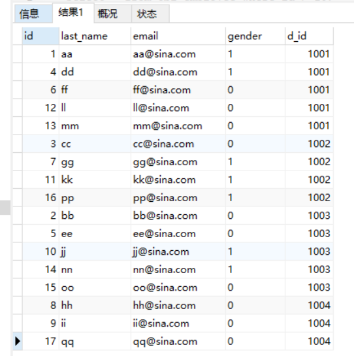Select the cell ll@sina.com

[x=178, y=108]
